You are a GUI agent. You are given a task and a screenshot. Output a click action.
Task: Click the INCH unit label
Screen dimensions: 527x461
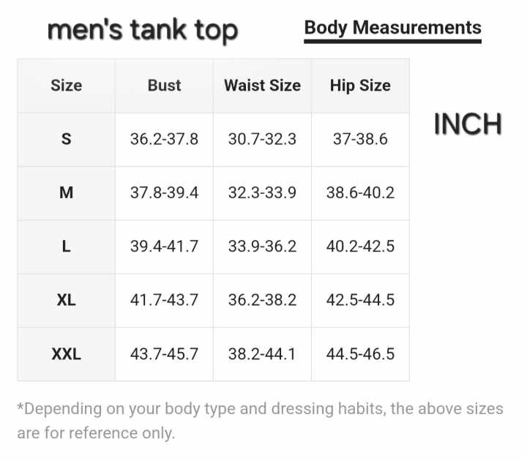(468, 124)
